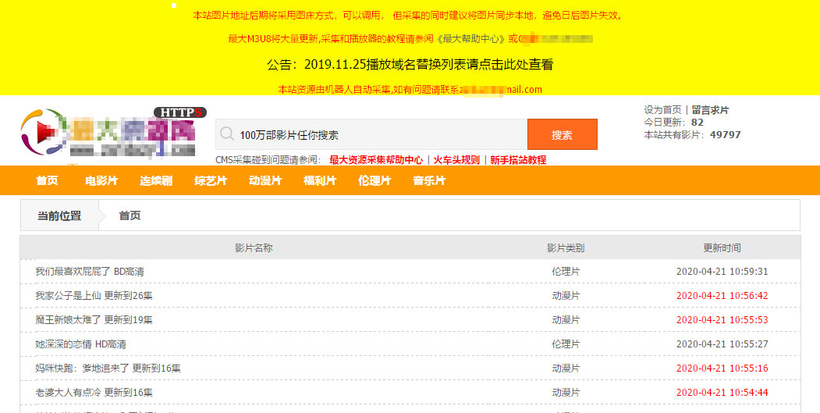
Task: Click 动漫片 category in 魔王新娘太难了 row
Action: pyautogui.click(x=566, y=320)
